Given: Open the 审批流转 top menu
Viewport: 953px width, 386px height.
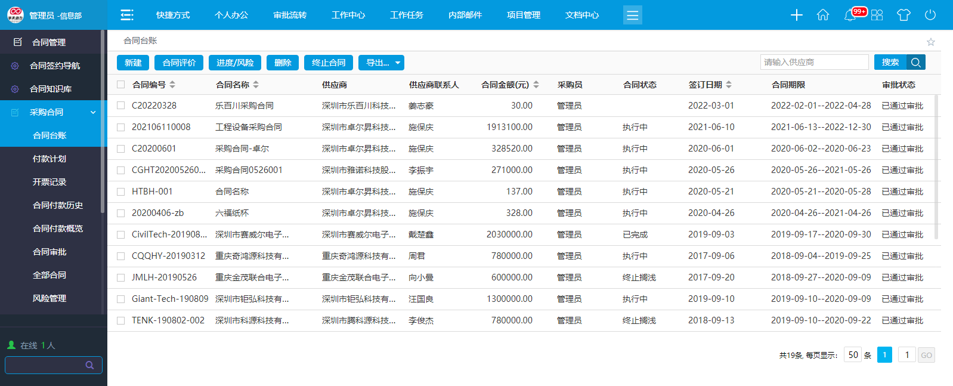Looking at the screenshot, I should coord(290,15).
